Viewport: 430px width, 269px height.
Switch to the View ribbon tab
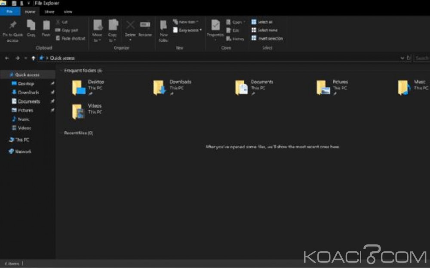[68, 12]
